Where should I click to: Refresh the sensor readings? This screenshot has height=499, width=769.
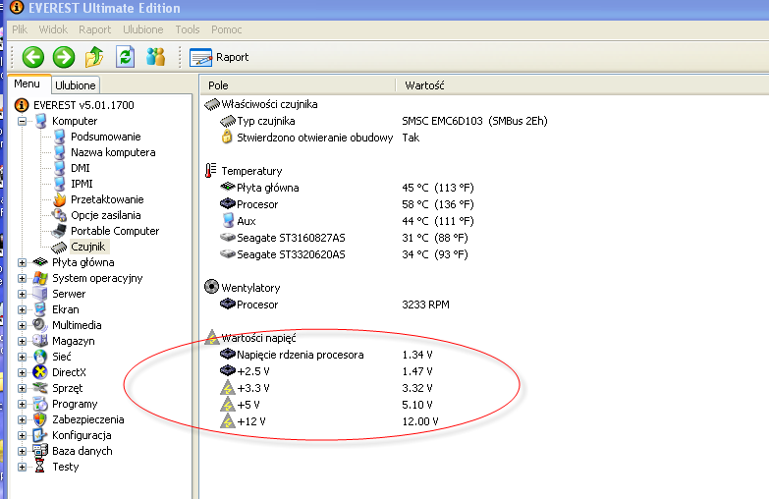(125, 57)
